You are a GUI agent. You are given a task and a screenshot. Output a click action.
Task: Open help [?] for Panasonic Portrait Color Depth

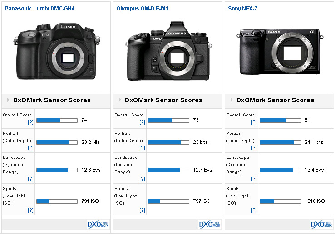(x=30, y=148)
